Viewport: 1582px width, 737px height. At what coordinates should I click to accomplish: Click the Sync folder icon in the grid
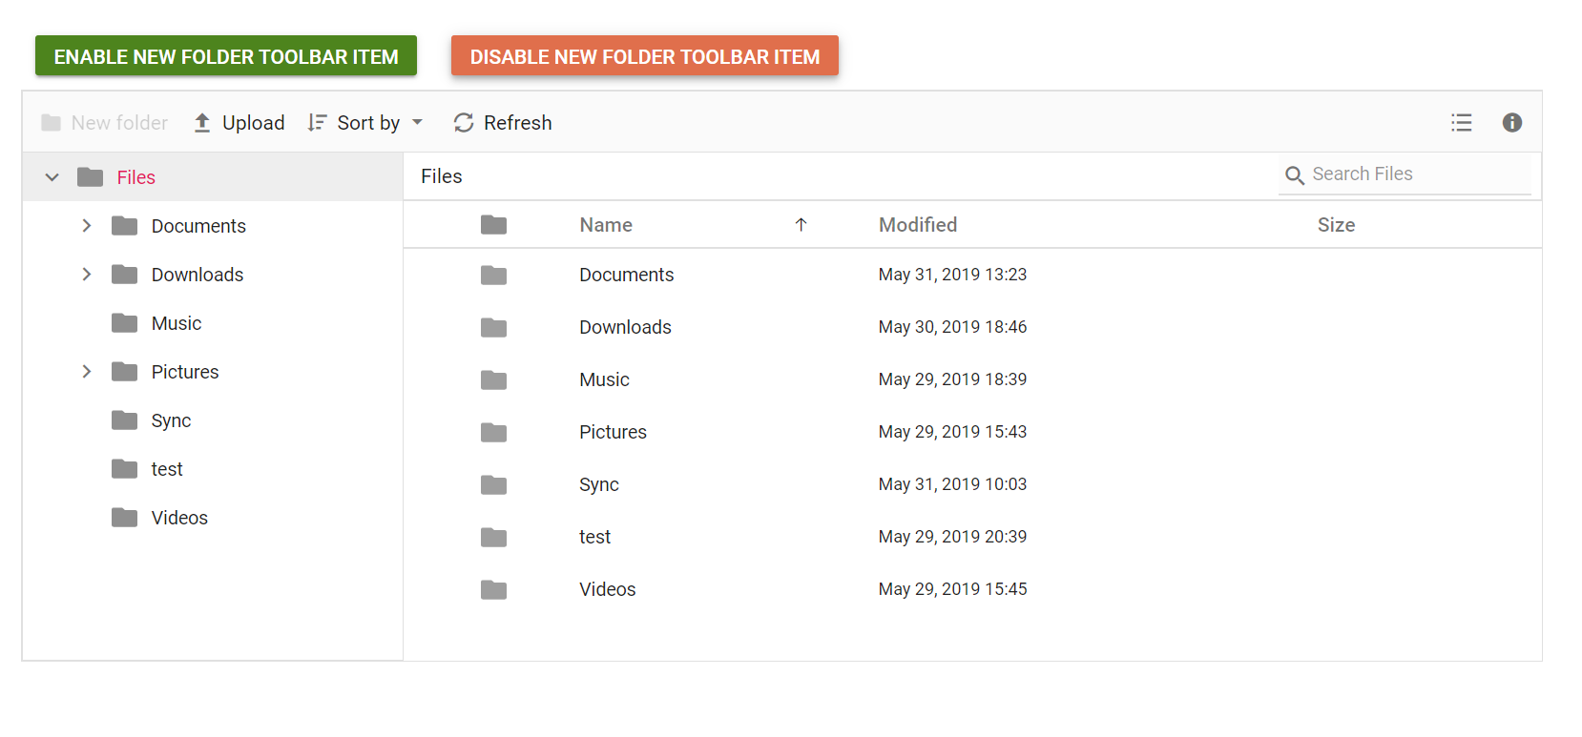[x=493, y=485]
